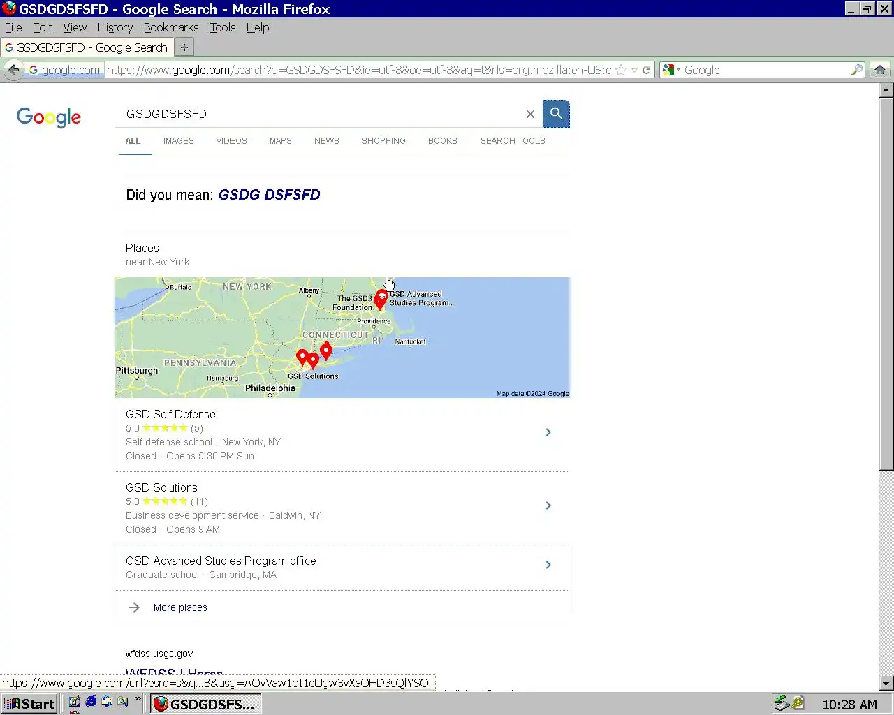Image resolution: width=894 pixels, height=715 pixels.
Task: Click the Windows Start button
Action: pyautogui.click(x=29, y=703)
